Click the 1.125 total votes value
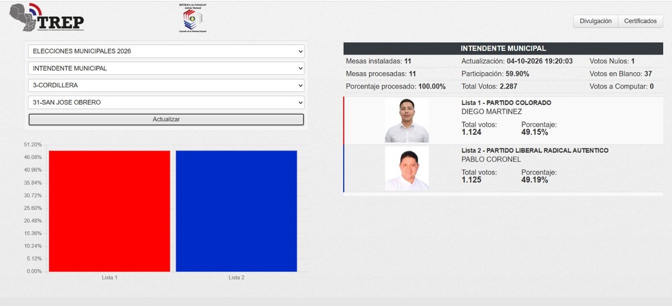The width and height of the screenshot is (672, 306). (x=472, y=180)
